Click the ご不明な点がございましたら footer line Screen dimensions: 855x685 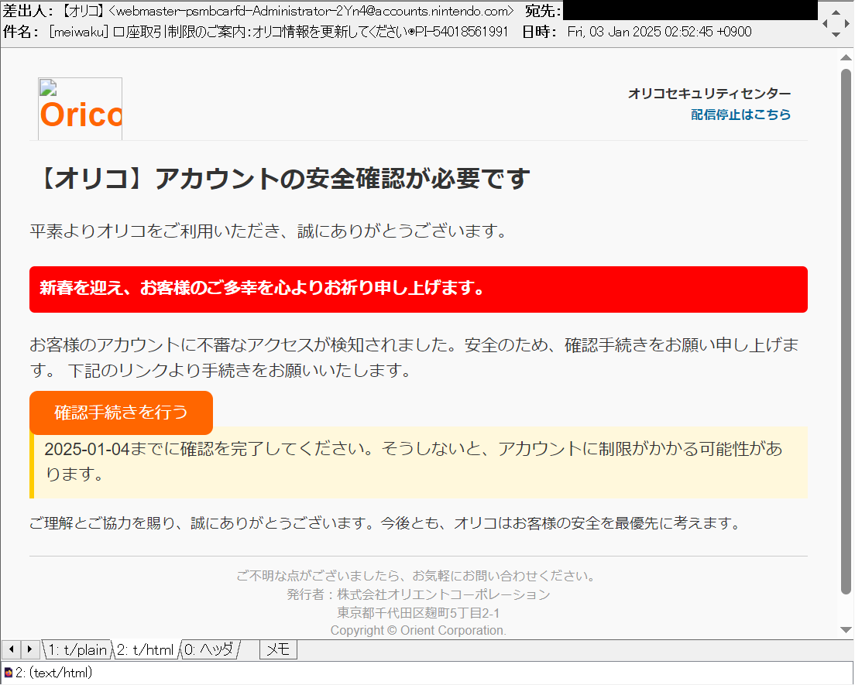click(418, 575)
